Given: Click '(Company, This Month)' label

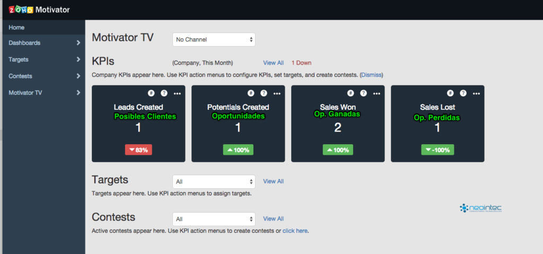Looking at the screenshot, I should pyautogui.click(x=203, y=63).
